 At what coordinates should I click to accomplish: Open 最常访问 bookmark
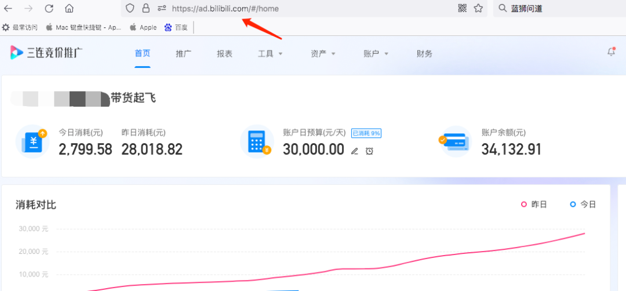(20, 27)
